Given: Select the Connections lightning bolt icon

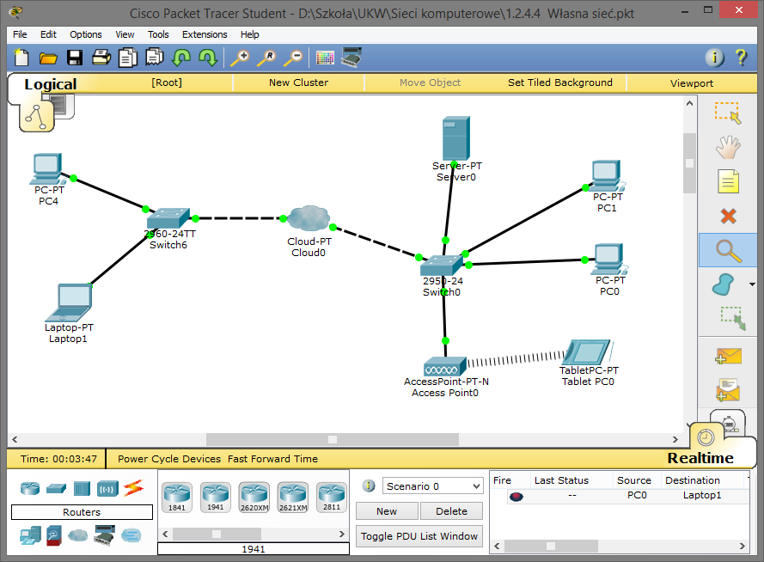Looking at the screenshot, I should coord(133,488).
